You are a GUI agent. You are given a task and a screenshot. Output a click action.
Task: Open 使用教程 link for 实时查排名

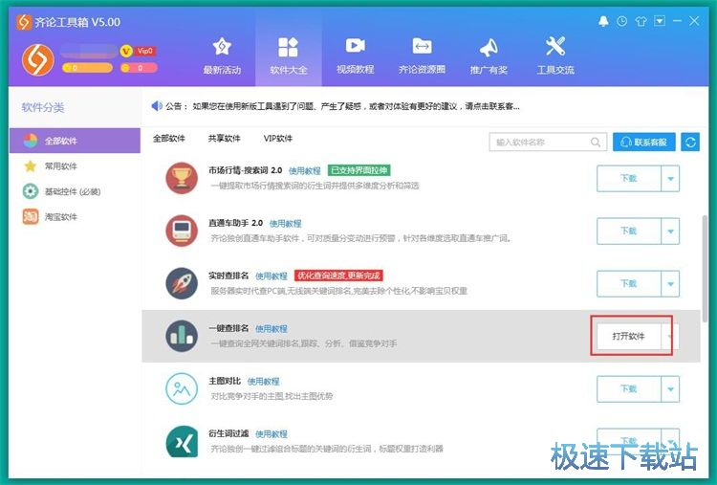coord(271,276)
